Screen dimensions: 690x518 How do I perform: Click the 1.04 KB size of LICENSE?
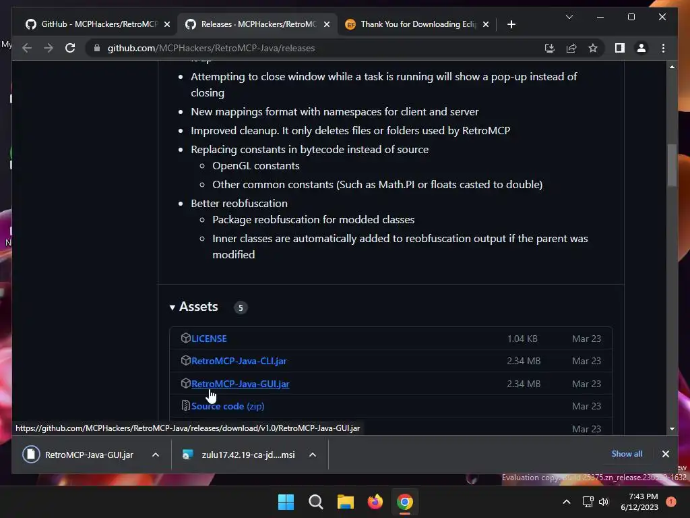click(x=522, y=339)
